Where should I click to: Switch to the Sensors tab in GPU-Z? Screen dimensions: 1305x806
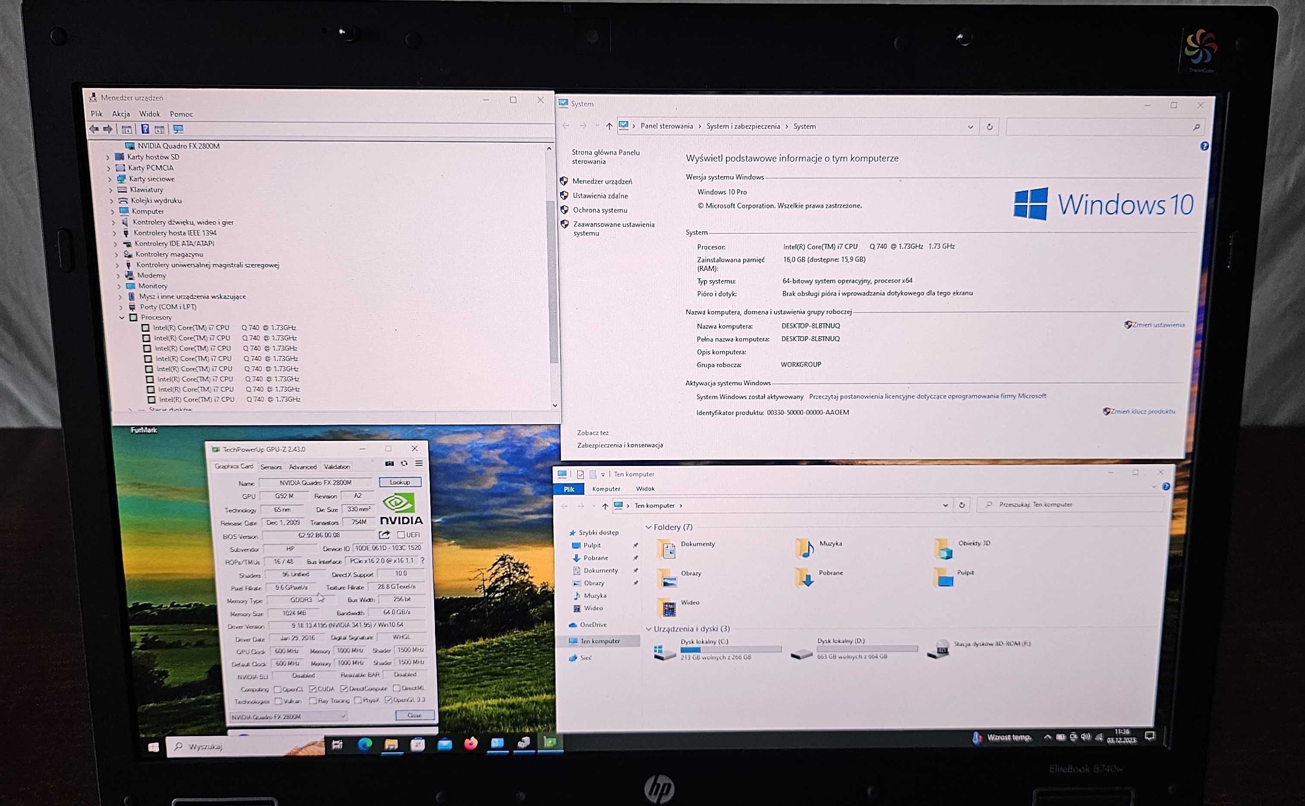tap(271, 466)
